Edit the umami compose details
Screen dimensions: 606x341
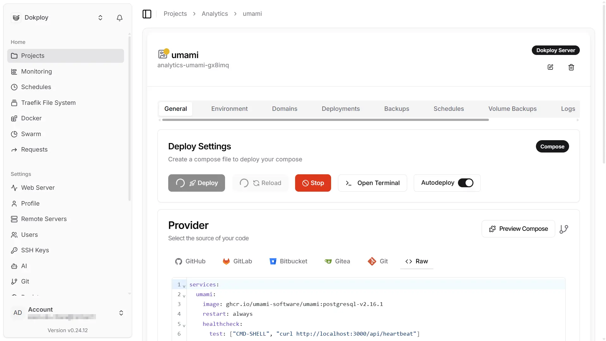click(550, 67)
